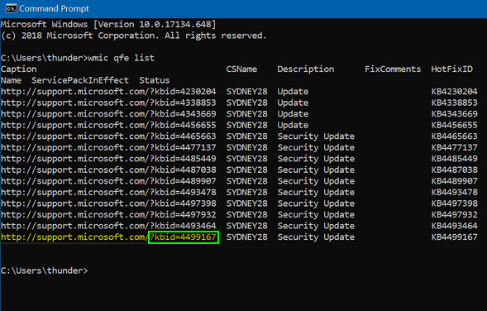Click the URL with kbid=4487038

[108, 170]
